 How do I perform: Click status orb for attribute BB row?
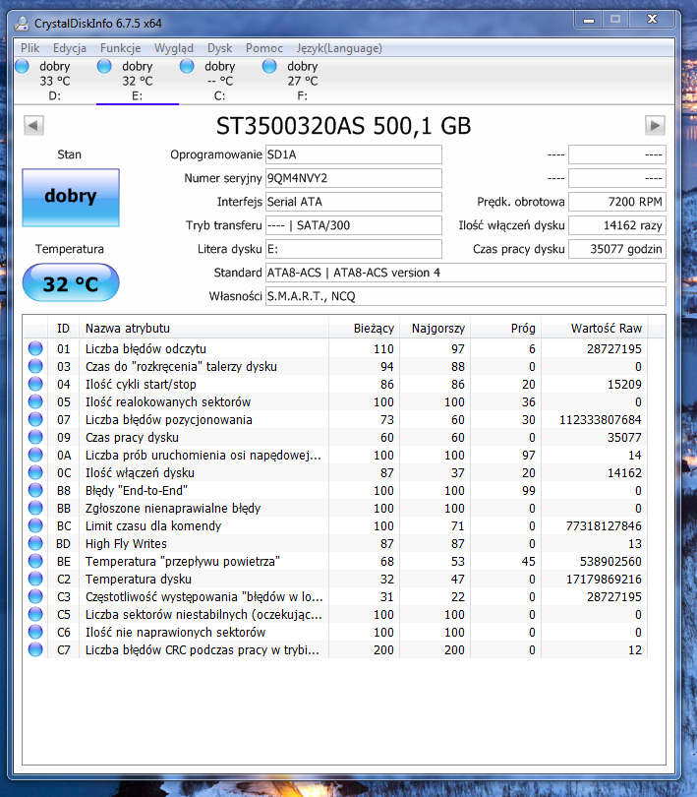pyautogui.click(x=35, y=508)
